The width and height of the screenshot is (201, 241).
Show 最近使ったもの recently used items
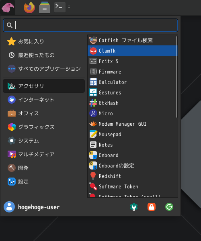(44, 55)
